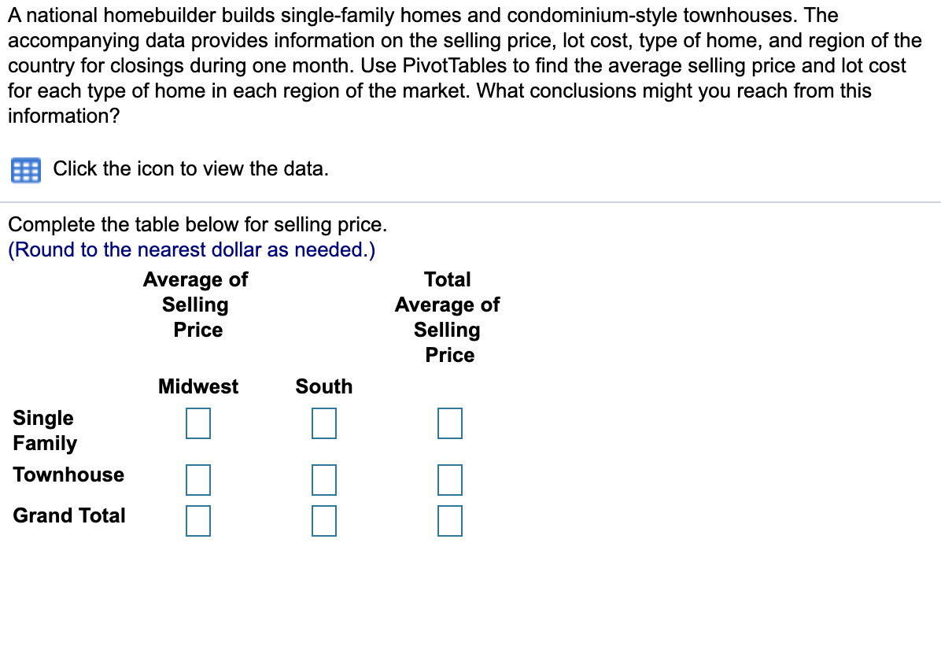Click the Grand Total average selling price box
Viewport: 941px width, 661px height.
[449, 520]
